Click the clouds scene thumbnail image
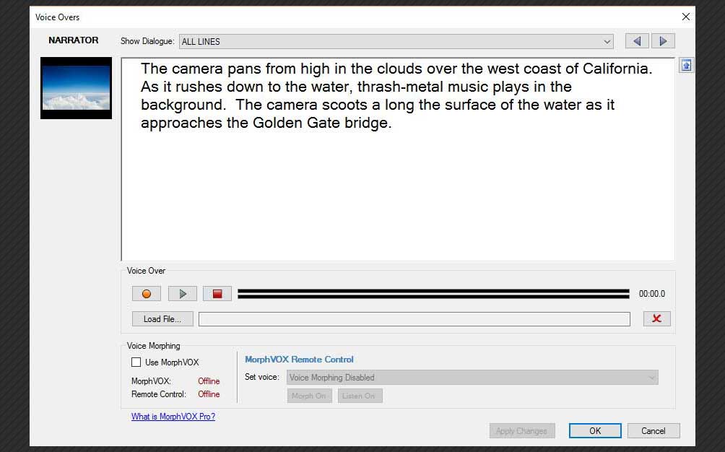The height and width of the screenshot is (452, 725). [x=75, y=87]
